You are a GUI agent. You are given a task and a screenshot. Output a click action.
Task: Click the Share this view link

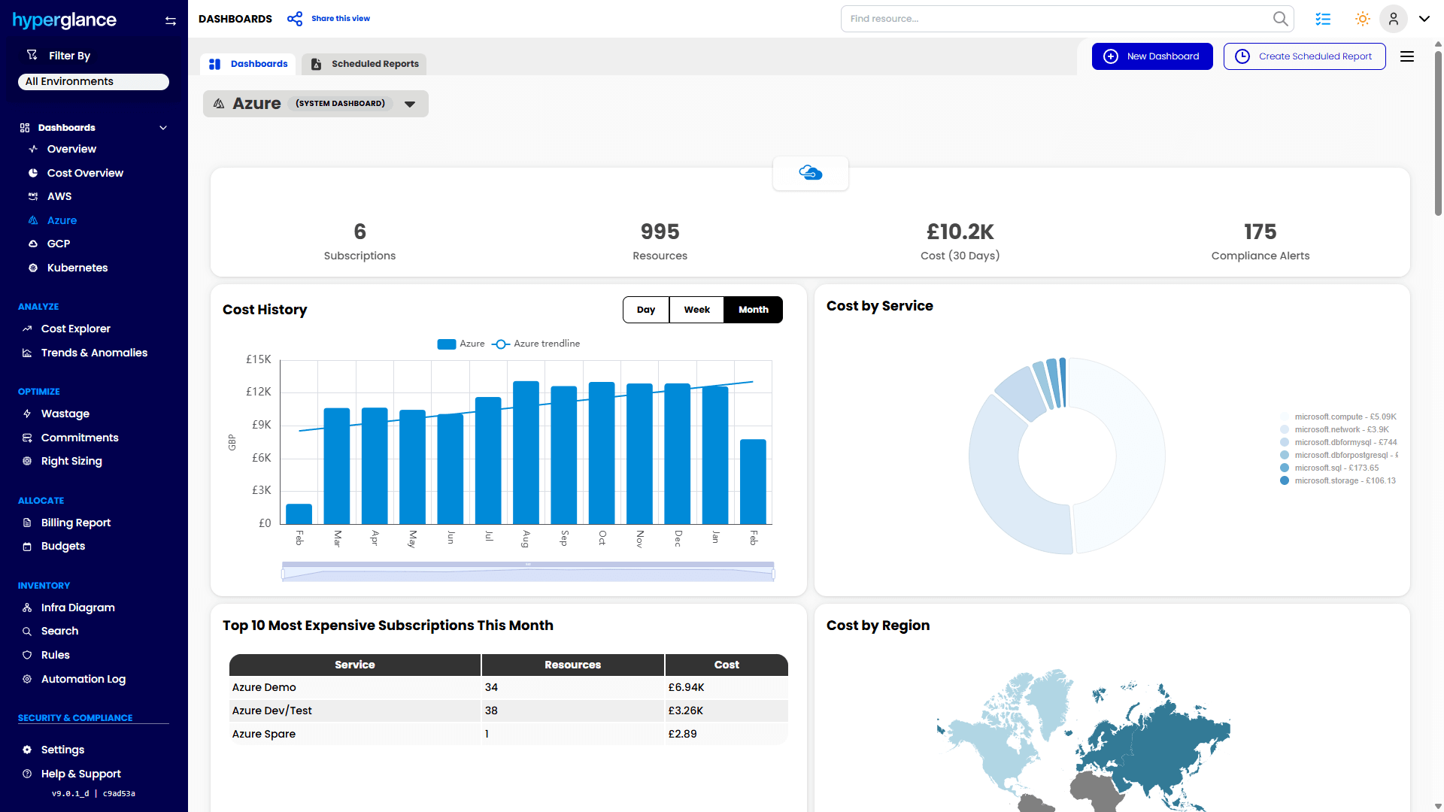pos(340,18)
